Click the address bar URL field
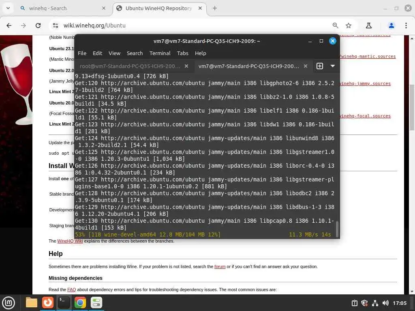This screenshot has width=415, height=311. pyautogui.click(x=190, y=26)
